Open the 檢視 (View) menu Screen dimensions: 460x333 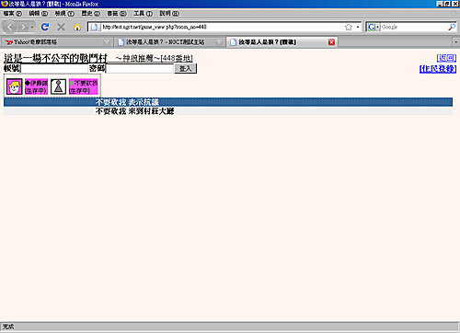pos(64,14)
